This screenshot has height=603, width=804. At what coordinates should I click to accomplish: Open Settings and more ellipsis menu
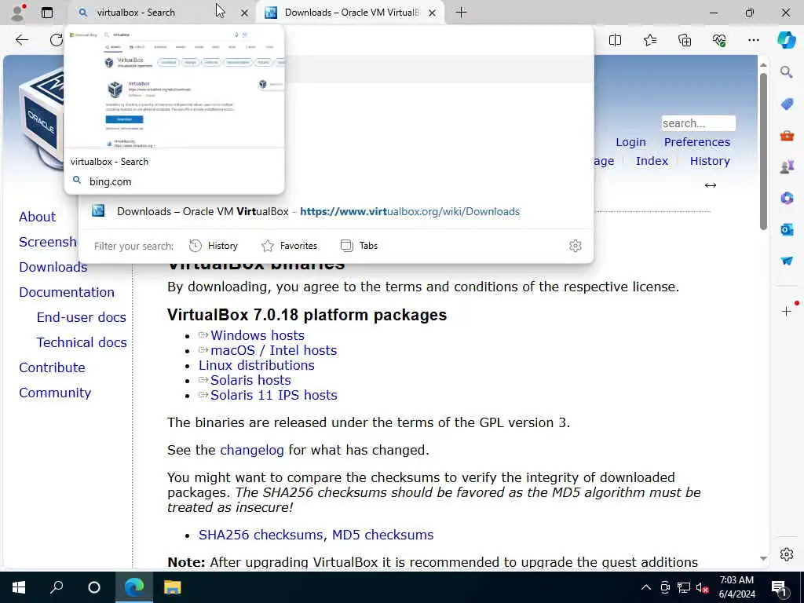click(x=753, y=40)
